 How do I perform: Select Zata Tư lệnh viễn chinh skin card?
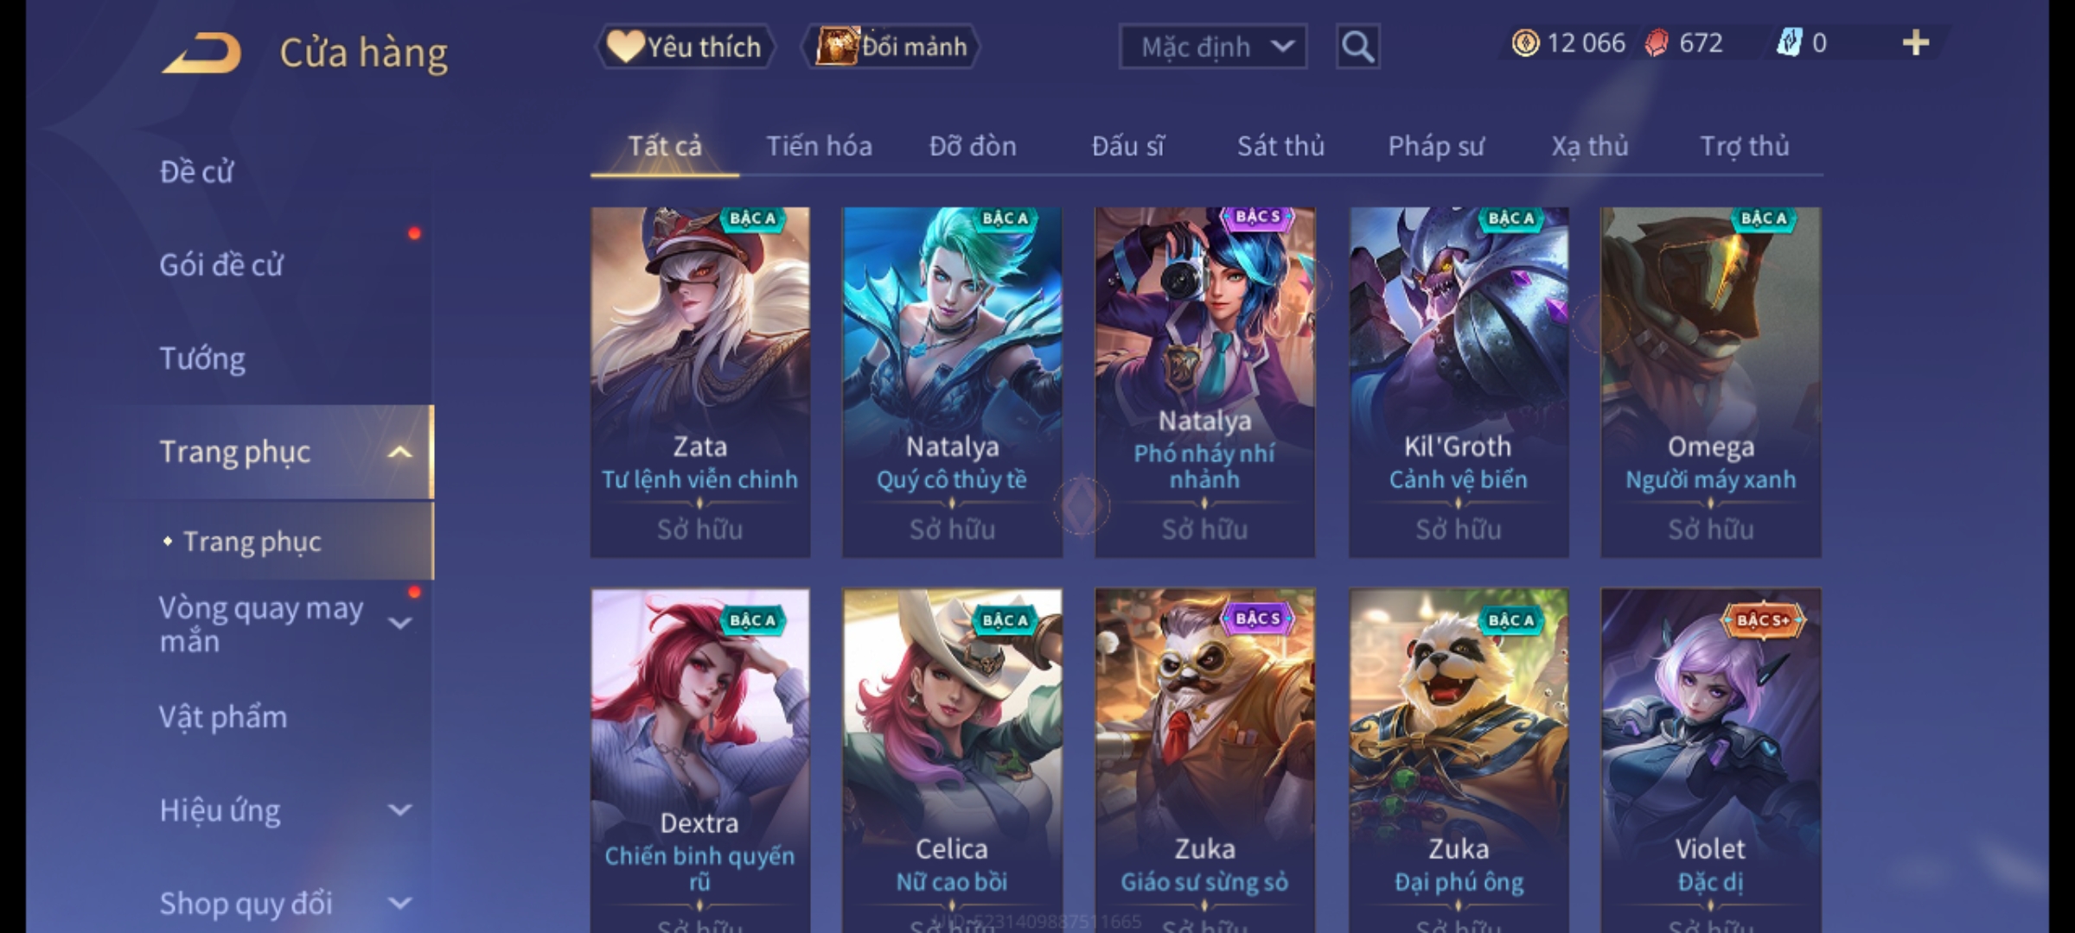point(700,382)
